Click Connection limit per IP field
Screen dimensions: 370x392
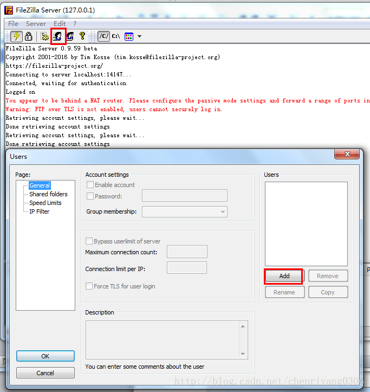(x=187, y=268)
